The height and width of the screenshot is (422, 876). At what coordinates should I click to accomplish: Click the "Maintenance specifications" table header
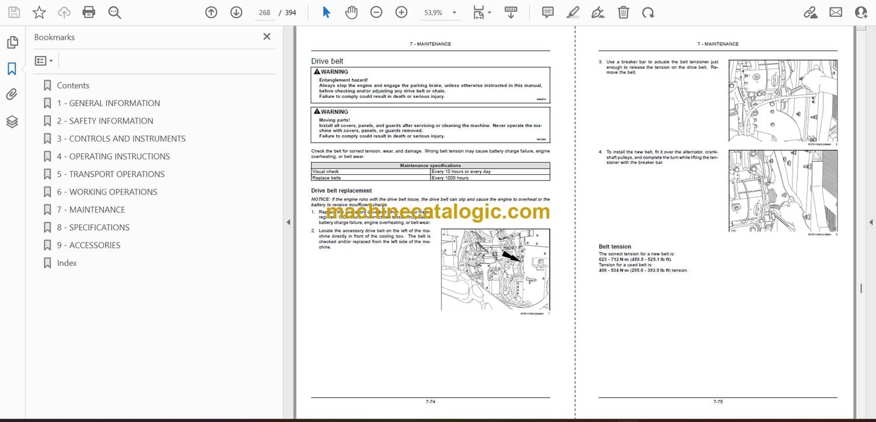[x=430, y=166]
